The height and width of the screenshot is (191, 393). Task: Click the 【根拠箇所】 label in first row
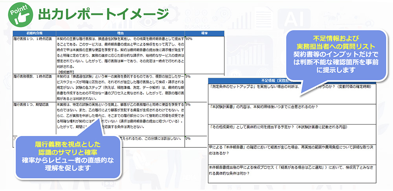point(68,72)
